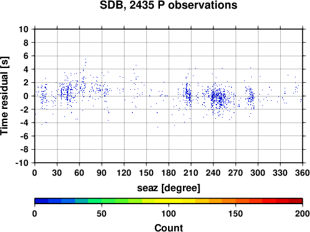Click the x-axis tick label '210'
The width and height of the screenshot is (310, 232).
point(191,173)
